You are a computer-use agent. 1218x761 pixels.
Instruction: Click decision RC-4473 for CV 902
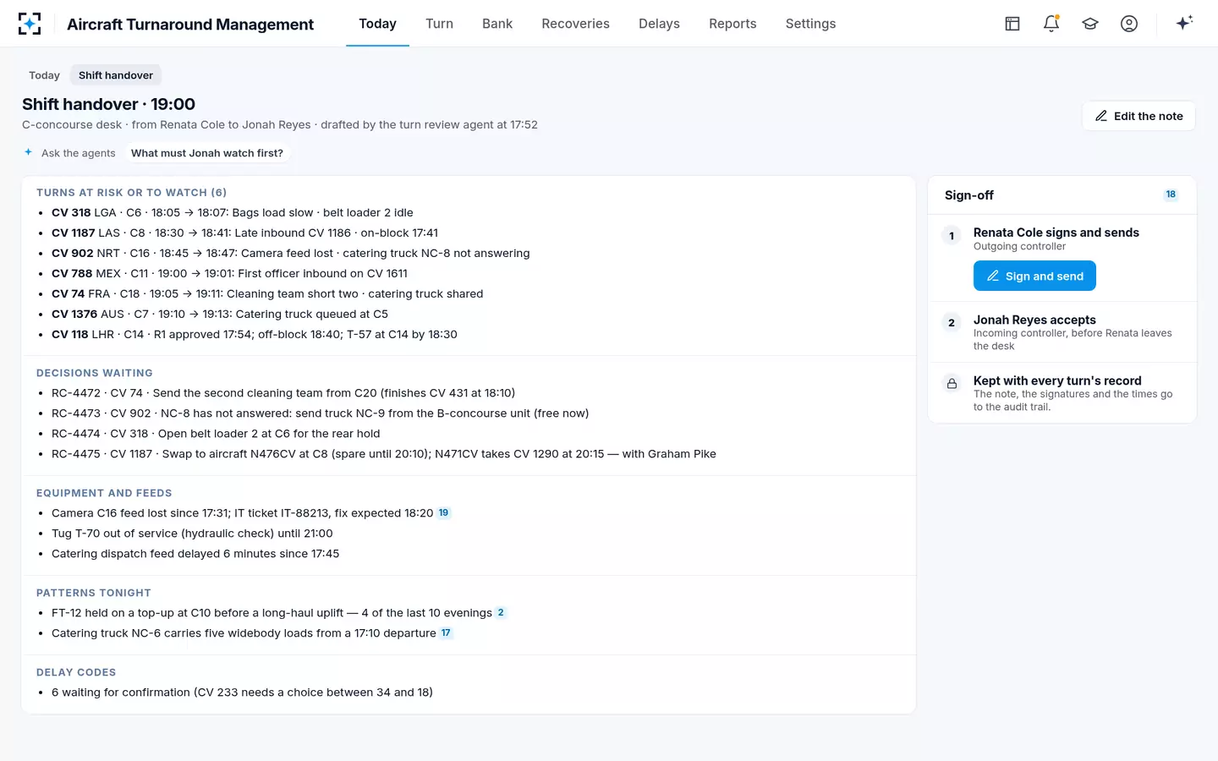[x=320, y=413]
